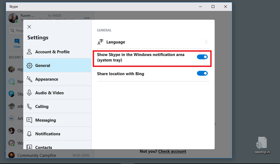Toggle Share location with Bing

click(x=202, y=73)
